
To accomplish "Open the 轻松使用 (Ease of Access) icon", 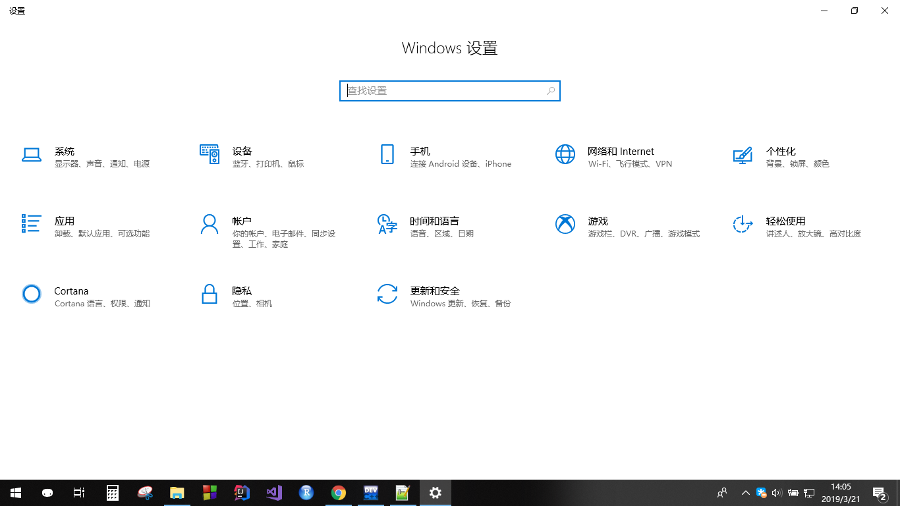I will click(743, 224).
